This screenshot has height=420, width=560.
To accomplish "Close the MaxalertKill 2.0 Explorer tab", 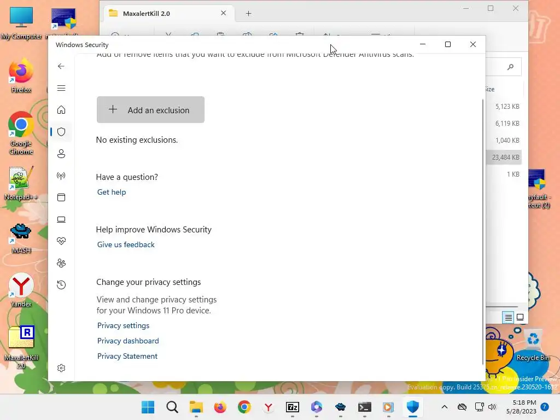I will pos(224,13).
